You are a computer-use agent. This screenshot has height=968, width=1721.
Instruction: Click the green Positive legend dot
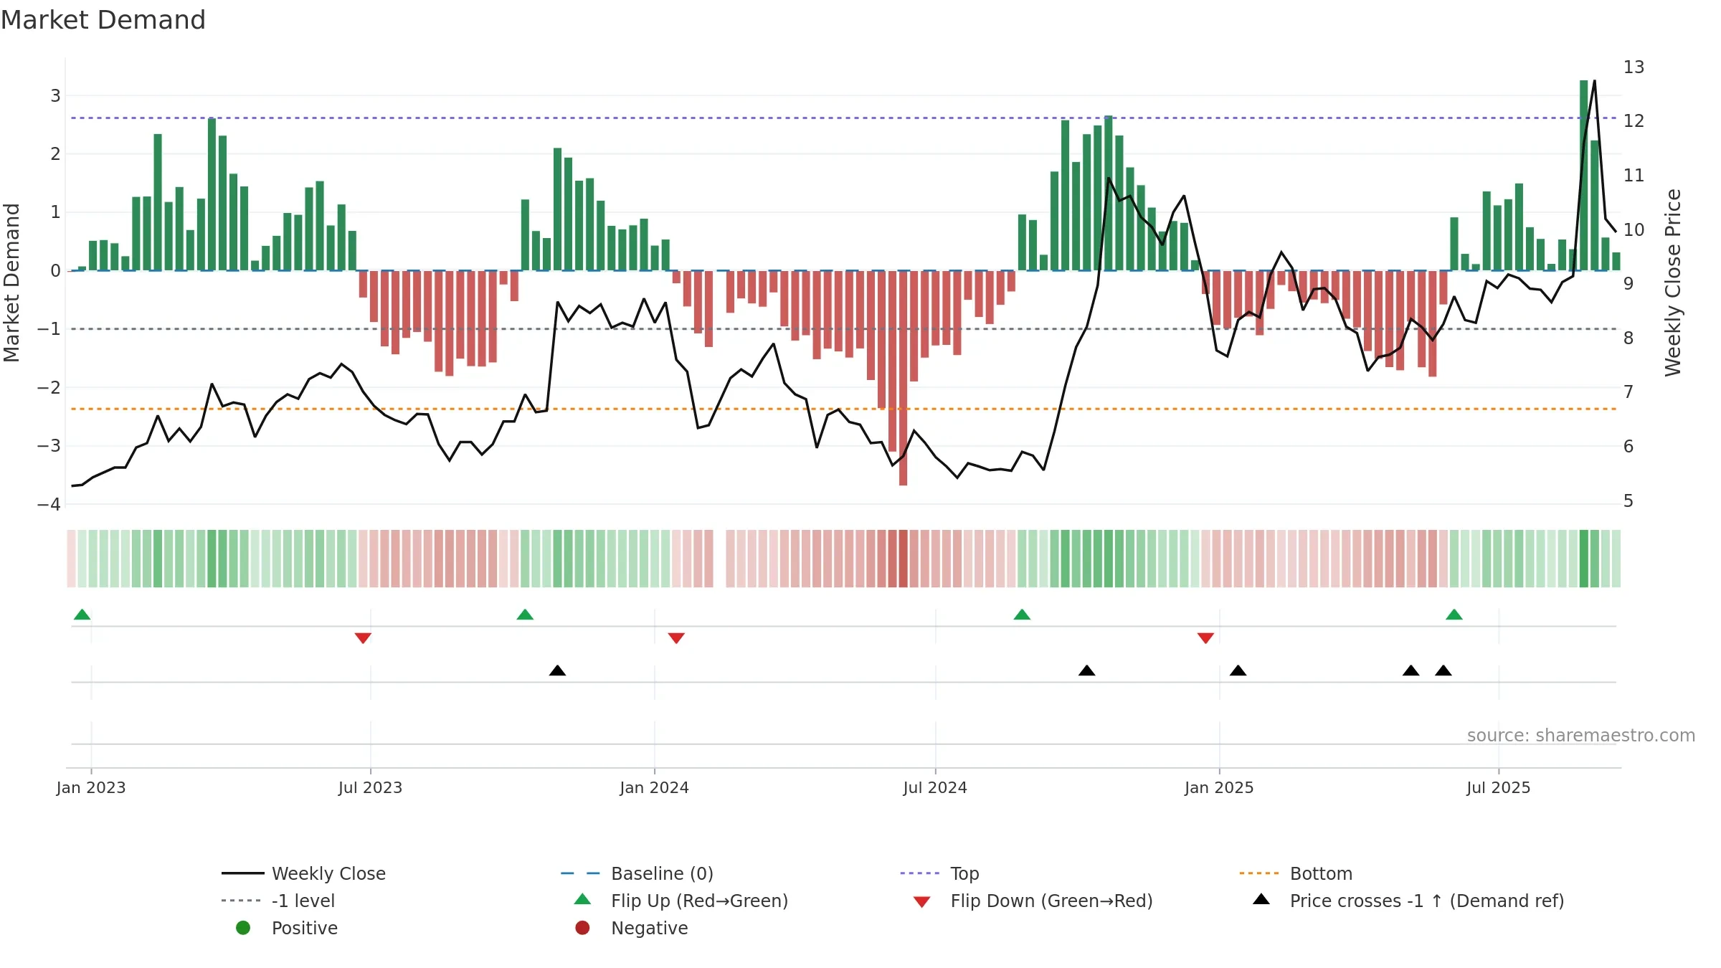click(x=243, y=928)
